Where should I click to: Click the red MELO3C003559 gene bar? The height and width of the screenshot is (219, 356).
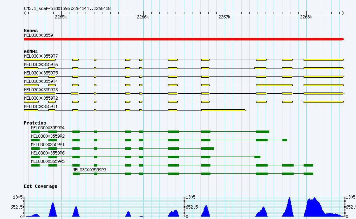184,39
